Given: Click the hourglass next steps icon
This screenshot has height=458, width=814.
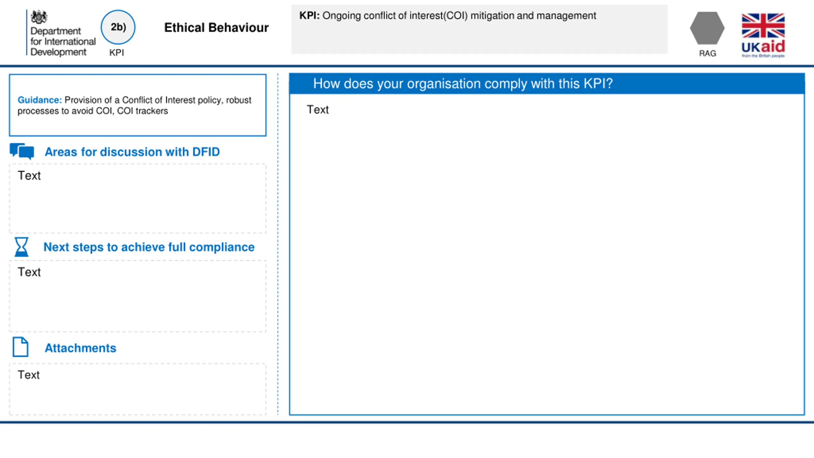Looking at the screenshot, I should tap(21, 247).
